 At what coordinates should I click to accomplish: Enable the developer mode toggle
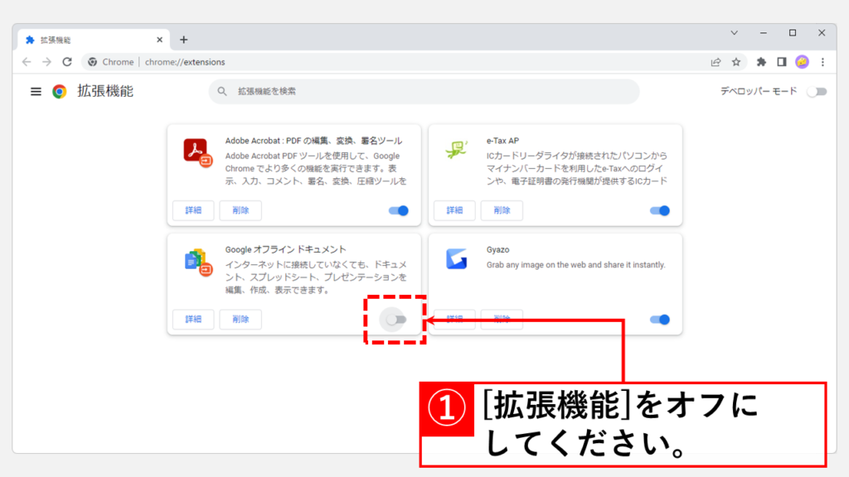coord(817,92)
